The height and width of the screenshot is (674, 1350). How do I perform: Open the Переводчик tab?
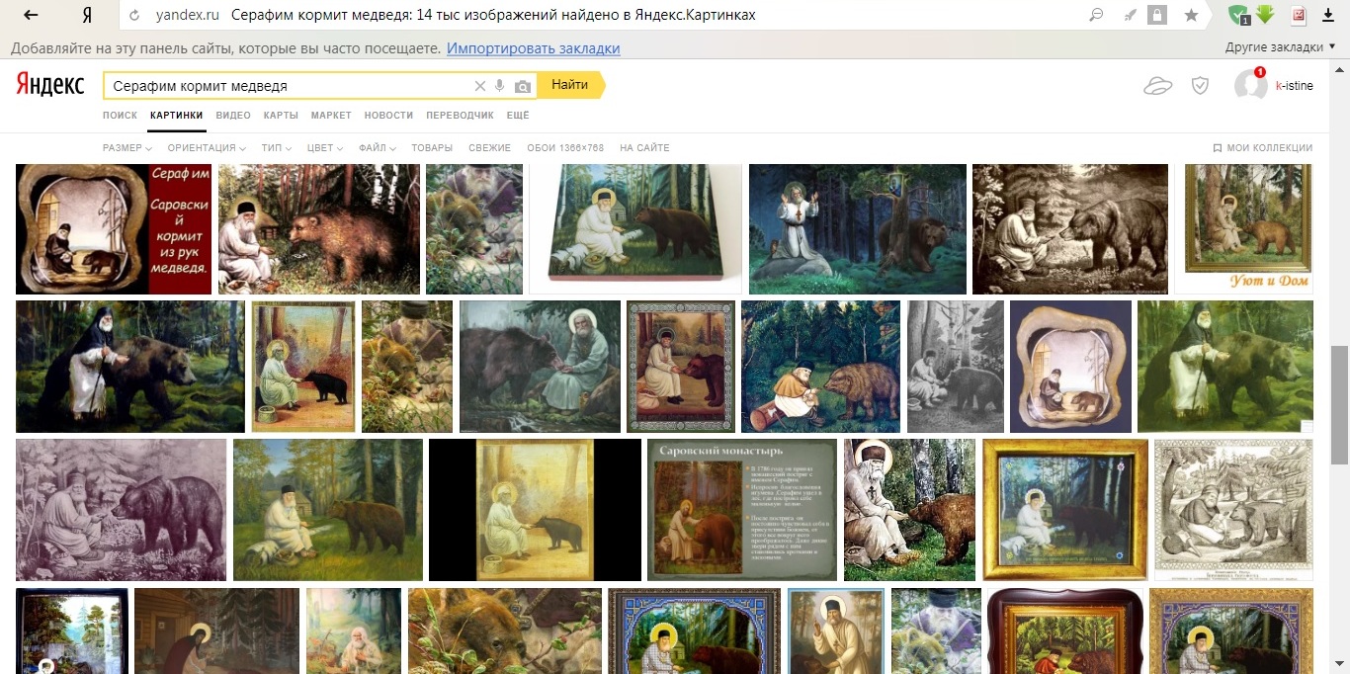click(460, 116)
